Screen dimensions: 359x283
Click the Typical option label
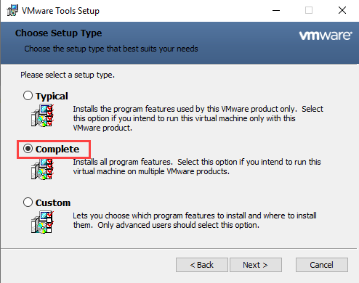click(x=52, y=96)
